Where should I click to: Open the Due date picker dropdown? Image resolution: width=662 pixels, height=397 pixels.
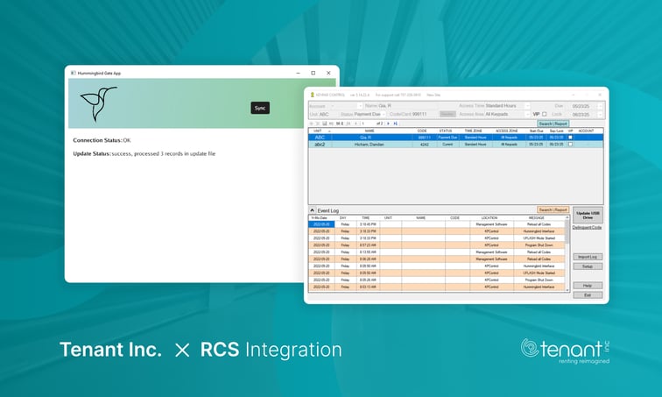tap(600, 106)
